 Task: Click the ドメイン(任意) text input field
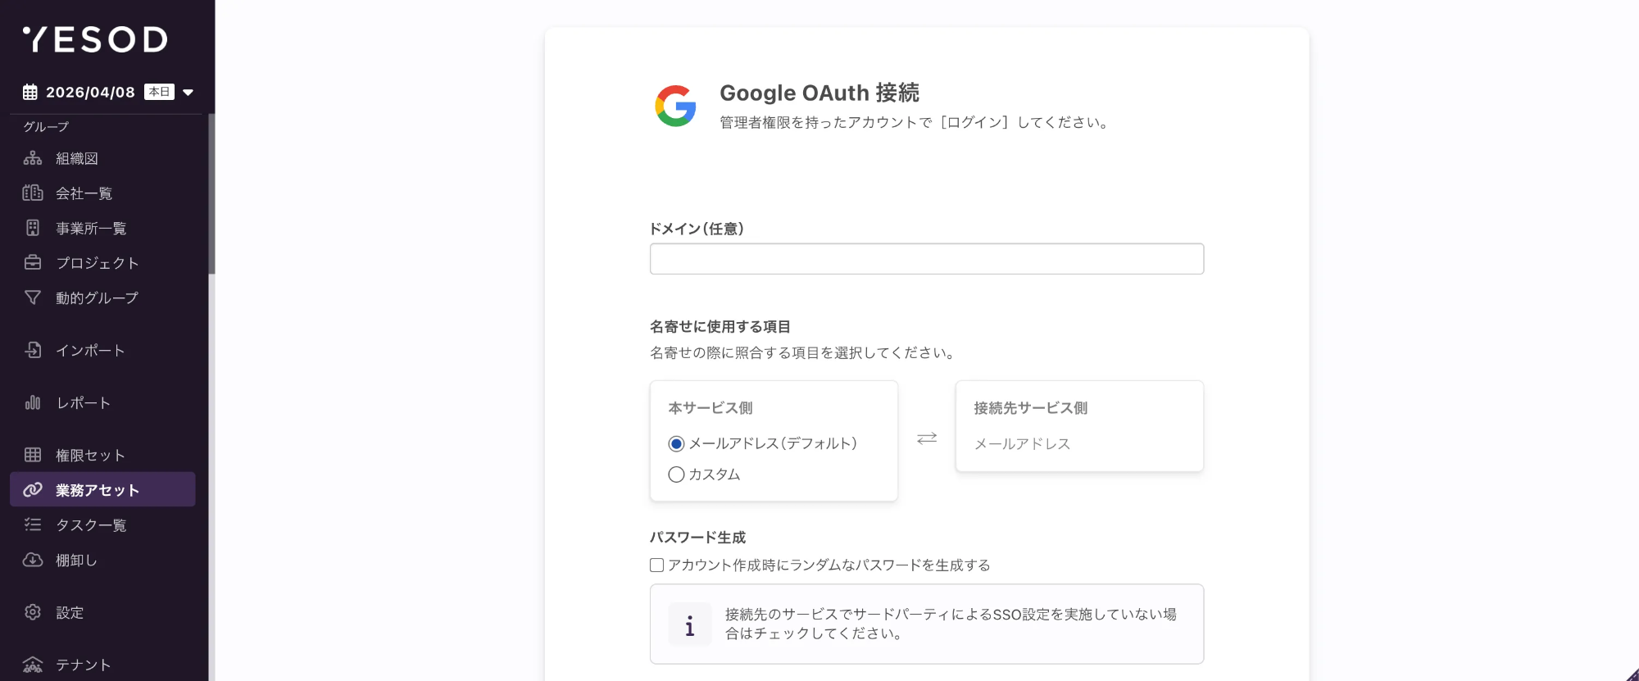coord(926,259)
